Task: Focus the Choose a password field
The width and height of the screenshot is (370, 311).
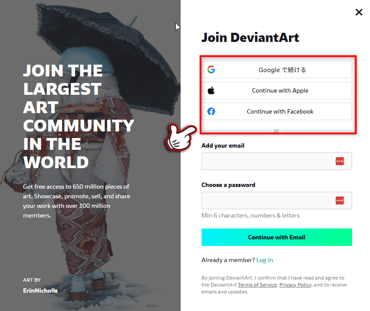Action: click(x=276, y=200)
